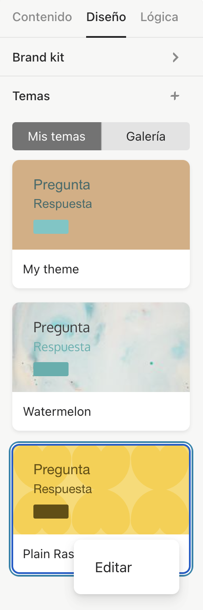This screenshot has width=203, height=610.
Task: Click the Watermelon theme name label
Action: (x=57, y=412)
